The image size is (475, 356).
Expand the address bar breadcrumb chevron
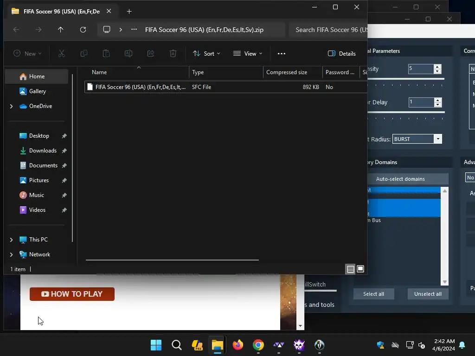(x=121, y=30)
